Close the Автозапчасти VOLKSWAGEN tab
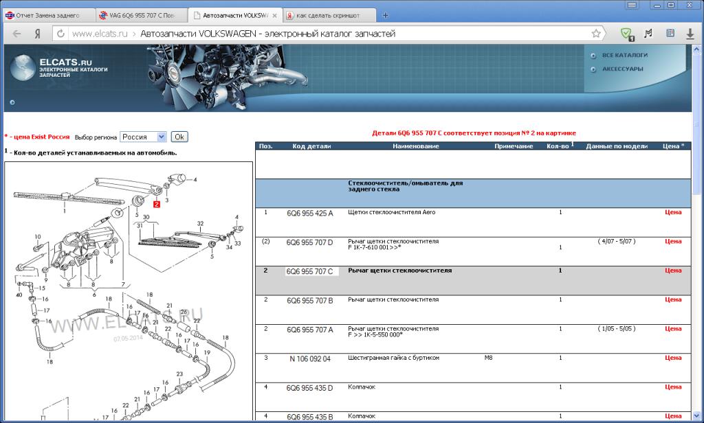Screen dimensions: 704x423 tap(276, 15)
